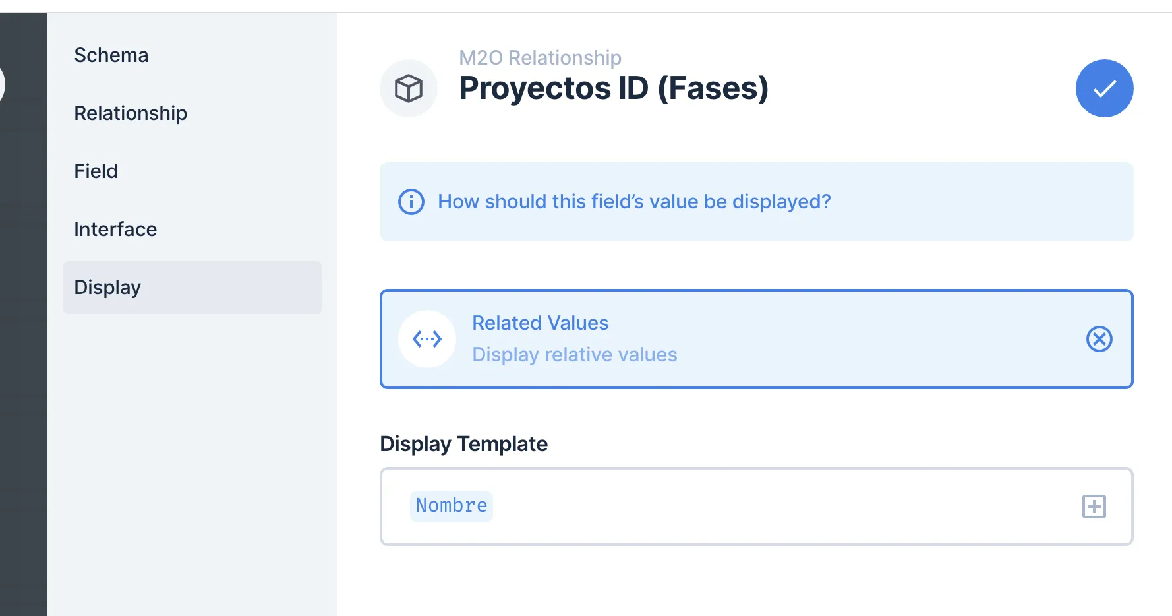Click the 'How should this field's value' notice text
Image resolution: width=1172 pixels, height=616 pixels.
point(634,202)
